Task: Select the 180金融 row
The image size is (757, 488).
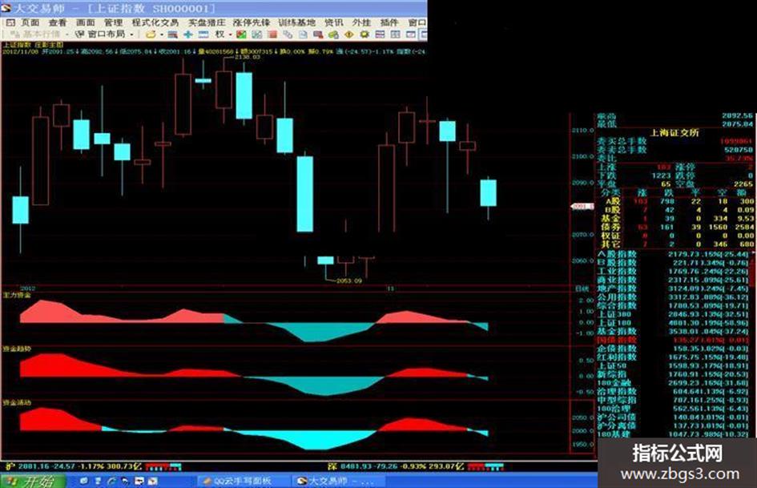Action: (674, 383)
